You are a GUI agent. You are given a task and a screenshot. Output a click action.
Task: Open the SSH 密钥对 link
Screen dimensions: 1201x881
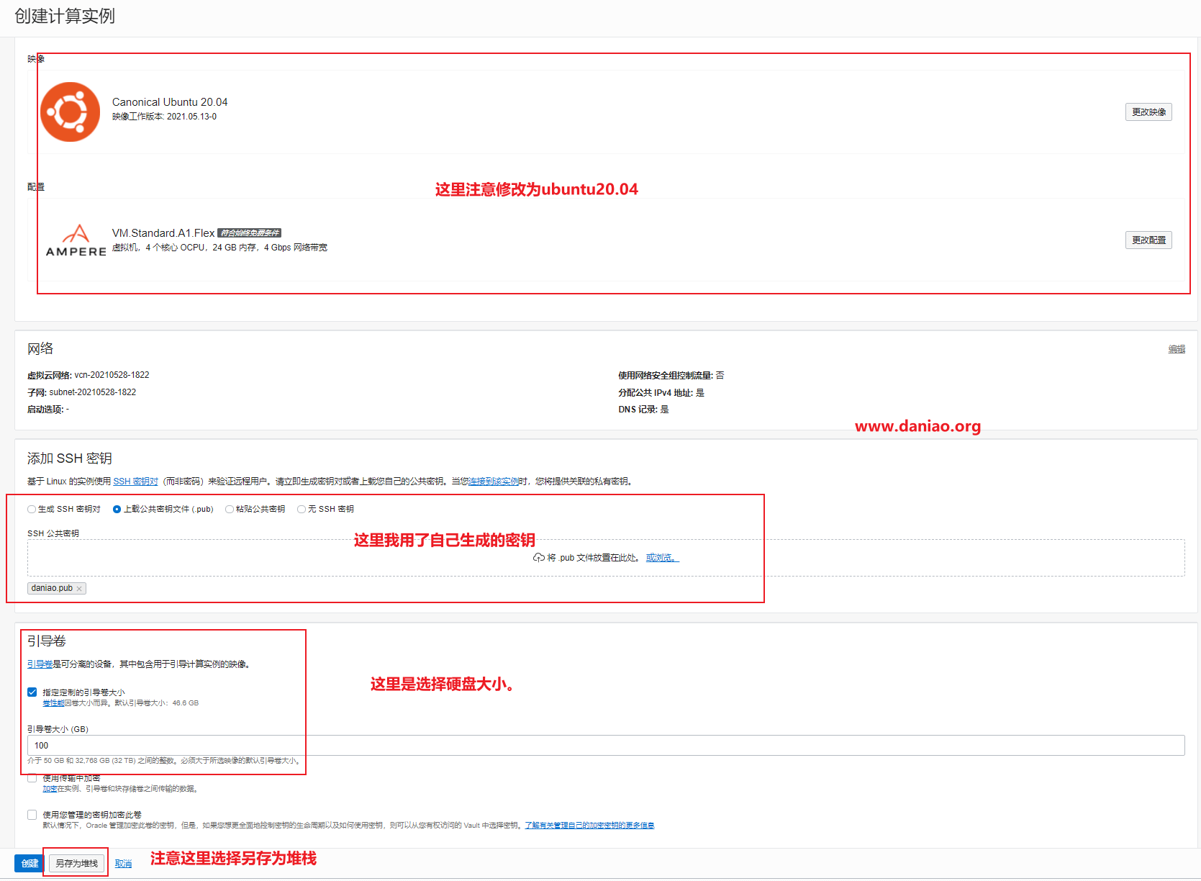(135, 481)
